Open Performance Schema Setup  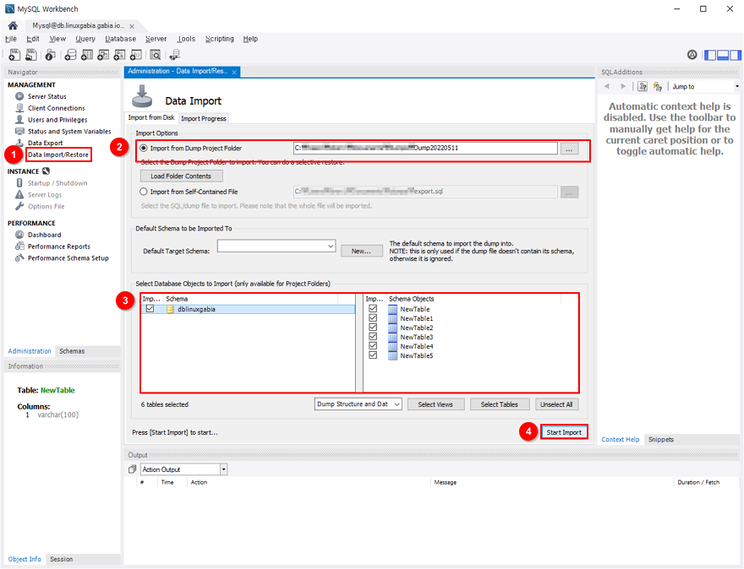point(68,258)
